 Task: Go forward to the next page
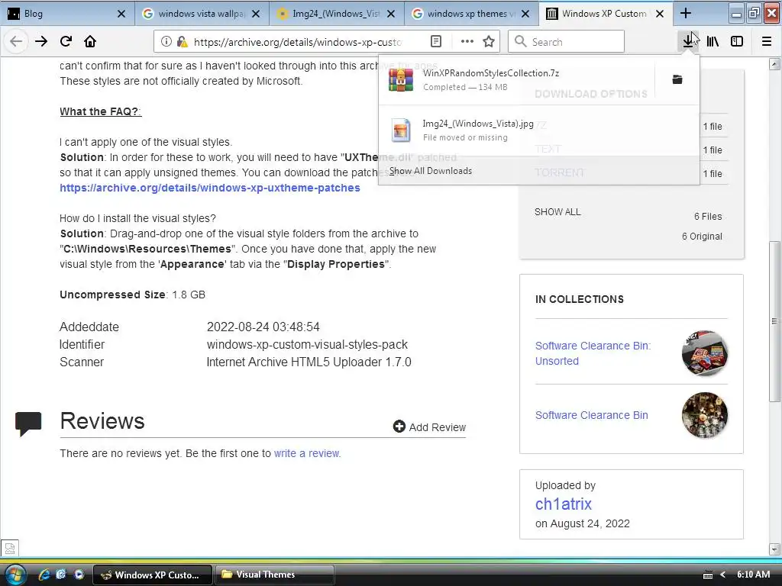pyautogui.click(x=41, y=41)
